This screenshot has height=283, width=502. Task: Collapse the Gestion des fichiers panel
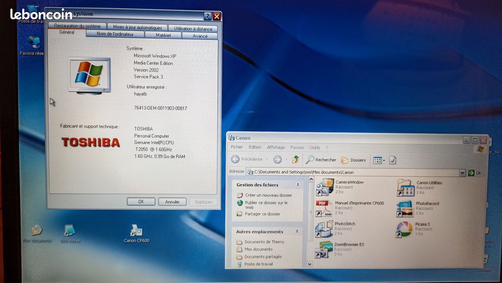click(x=298, y=185)
